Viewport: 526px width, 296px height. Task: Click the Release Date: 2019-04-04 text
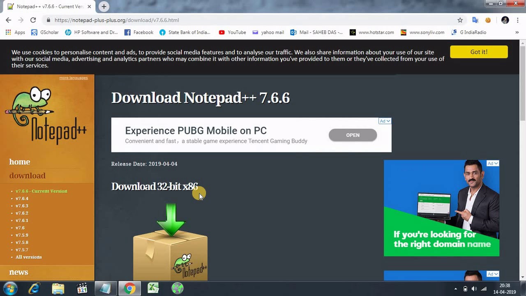pos(144,164)
